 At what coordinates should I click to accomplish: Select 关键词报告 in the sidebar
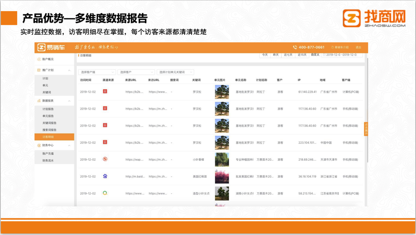click(x=49, y=123)
